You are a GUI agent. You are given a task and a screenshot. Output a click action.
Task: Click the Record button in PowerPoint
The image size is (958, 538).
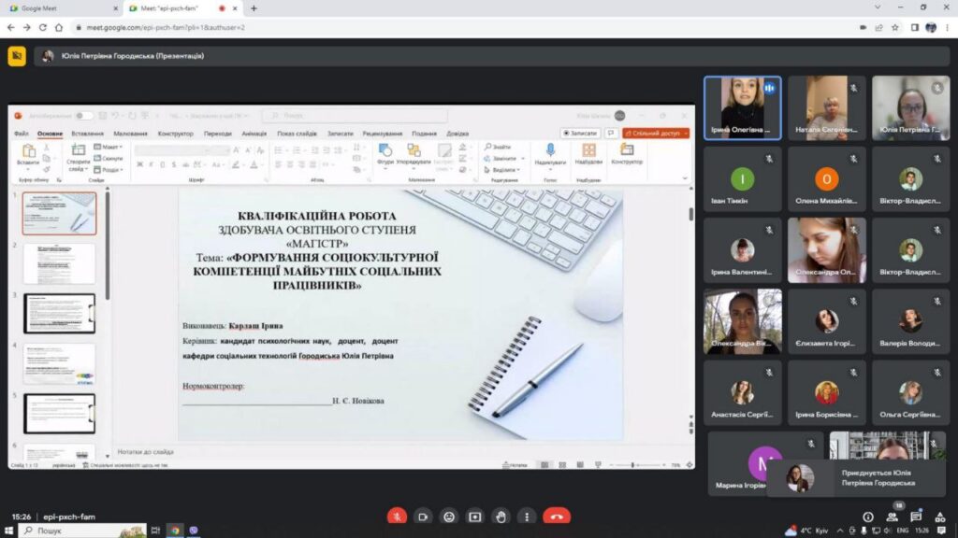point(580,134)
